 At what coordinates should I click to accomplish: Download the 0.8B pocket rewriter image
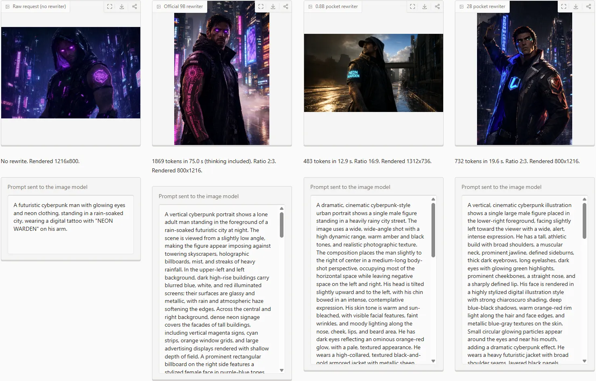425,6
